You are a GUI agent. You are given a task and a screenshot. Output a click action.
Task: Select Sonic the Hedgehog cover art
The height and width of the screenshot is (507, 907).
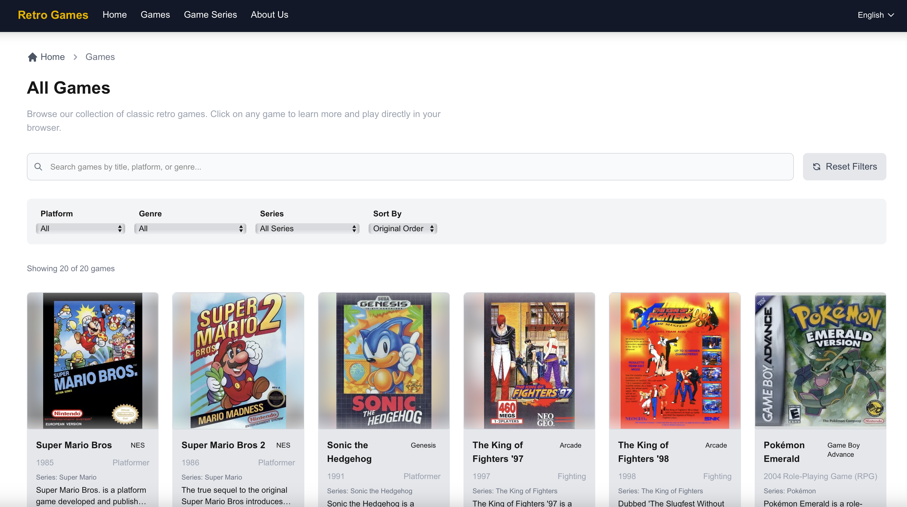tap(384, 361)
